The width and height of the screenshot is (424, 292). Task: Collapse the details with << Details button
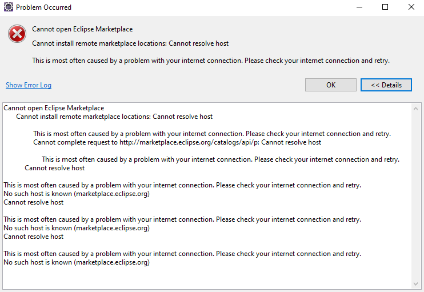click(x=386, y=85)
